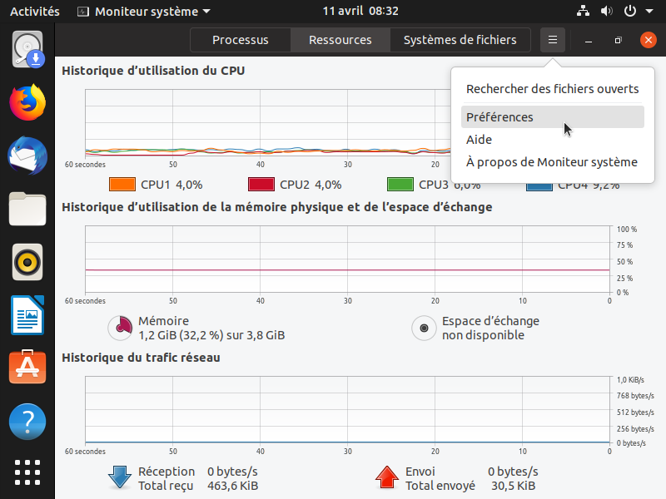The width and height of the screenshot is (666, 499).
Task: Click the hamburger menu button
Action: click(553, 40)
